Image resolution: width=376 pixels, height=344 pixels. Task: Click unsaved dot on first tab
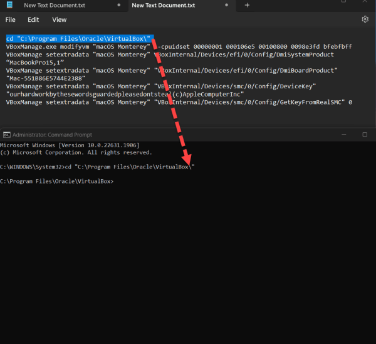[x=118, y=5]
